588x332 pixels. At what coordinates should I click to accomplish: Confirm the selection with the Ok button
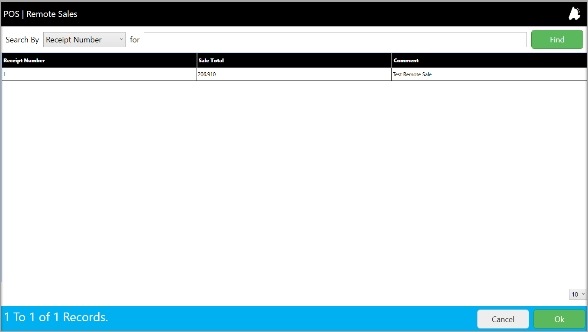pos(559,319)
